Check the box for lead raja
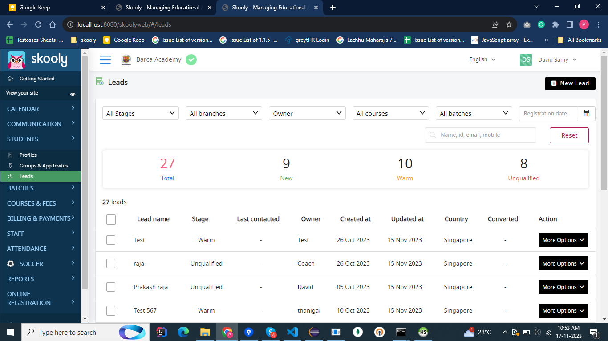Screen dimensions: 608x341 coord(111,263)
